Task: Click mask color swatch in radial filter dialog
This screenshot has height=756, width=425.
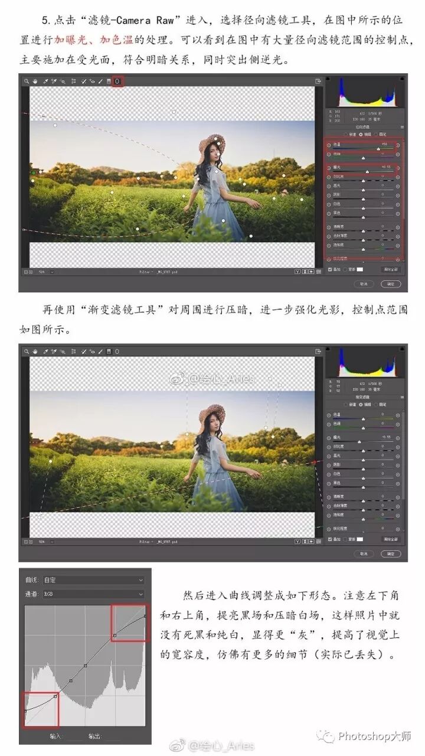Action: (359, 269)
